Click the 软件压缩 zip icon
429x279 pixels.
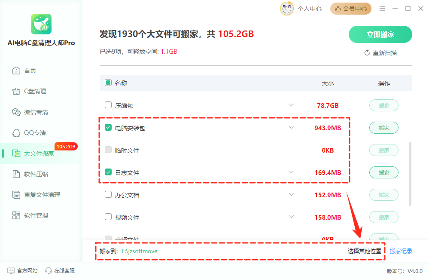tap(16, 174)
